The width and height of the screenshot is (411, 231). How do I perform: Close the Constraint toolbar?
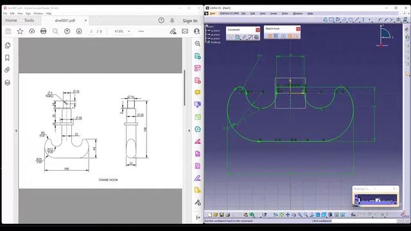(x=258, y=30)
